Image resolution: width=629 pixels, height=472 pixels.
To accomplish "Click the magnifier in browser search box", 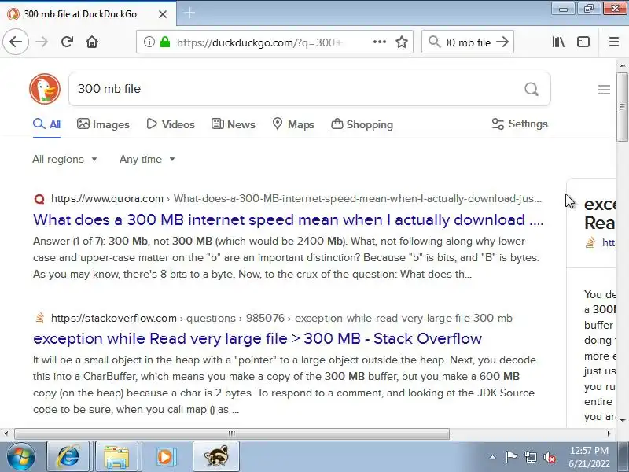I will pyautogui.click(x=435, y=42).
